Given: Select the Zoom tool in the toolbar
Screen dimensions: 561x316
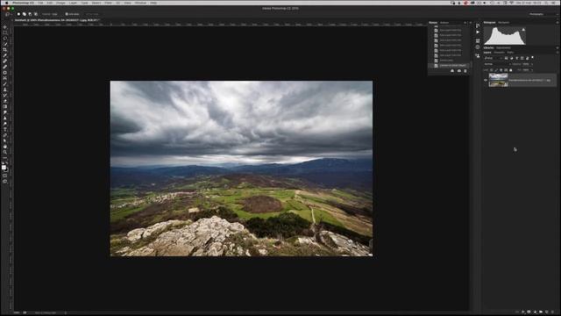Looking at the screenshot, I should tap(5, 152).
